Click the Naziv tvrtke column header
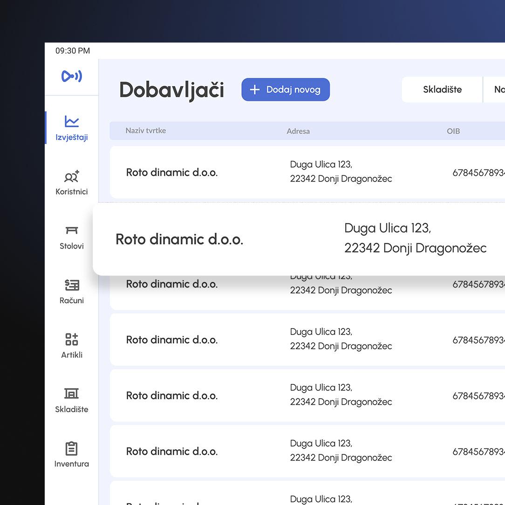 145,130
